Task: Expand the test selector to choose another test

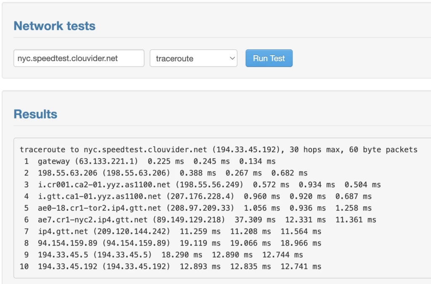Action: point(193,58)
